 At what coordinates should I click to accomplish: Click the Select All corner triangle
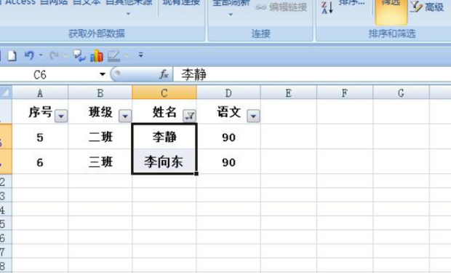click(x=6, y=92)
